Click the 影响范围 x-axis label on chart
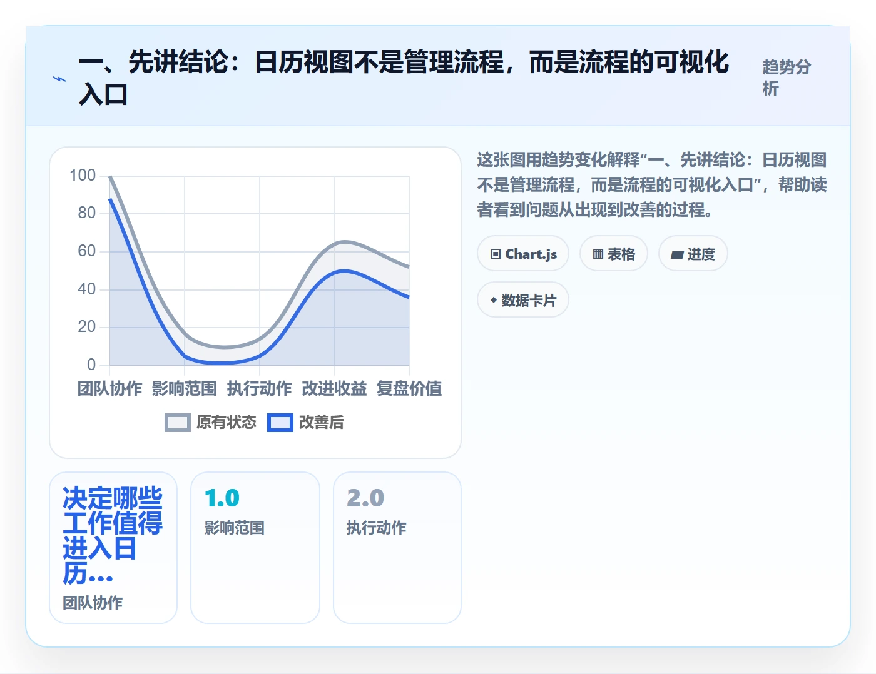Screen dimensions: 876x674 [x=185, y=388]
